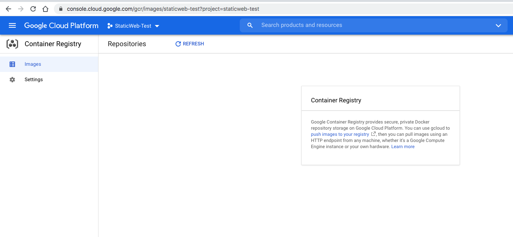Select Settings in the left sidebar
The image size is (513, 237).
coord(33,79)
